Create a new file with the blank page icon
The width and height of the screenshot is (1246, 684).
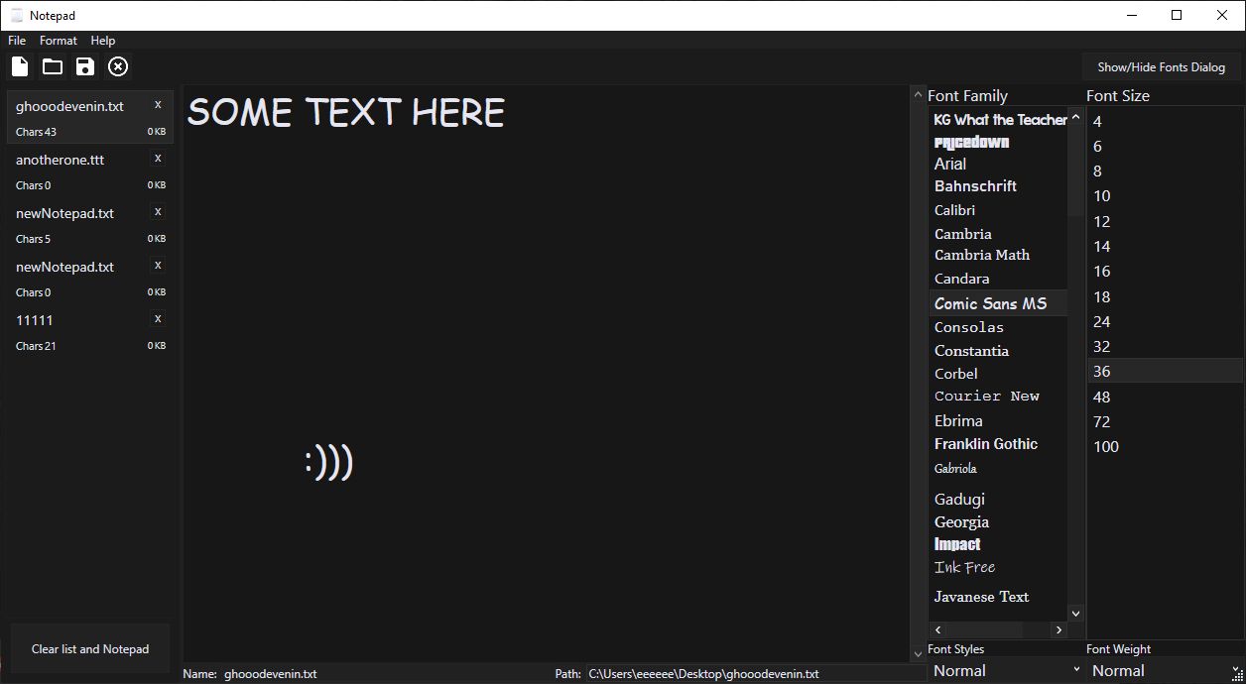(x=20, y=66)
